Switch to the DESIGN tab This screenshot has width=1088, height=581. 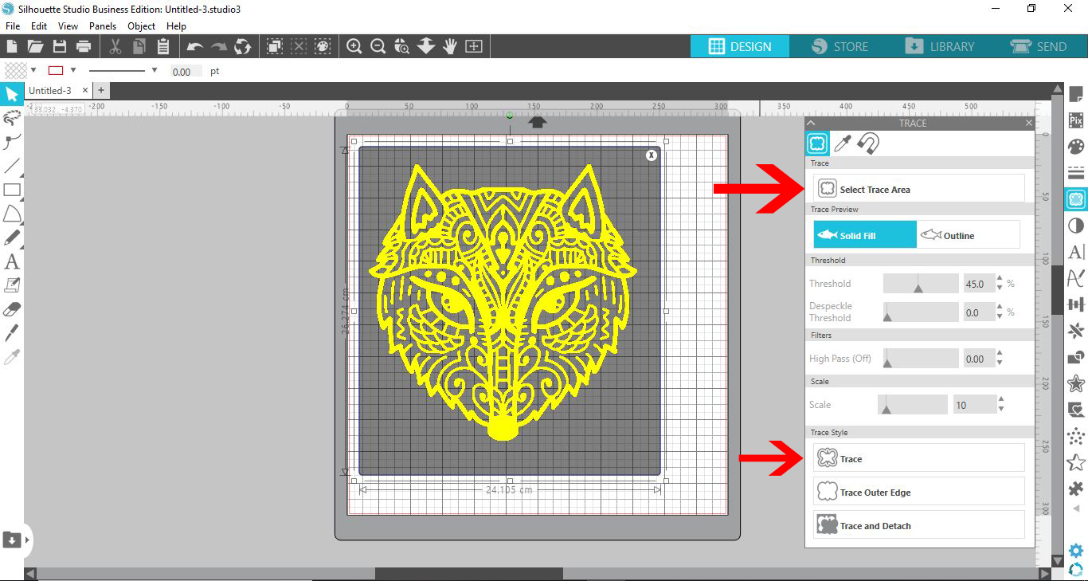point(740,46)
